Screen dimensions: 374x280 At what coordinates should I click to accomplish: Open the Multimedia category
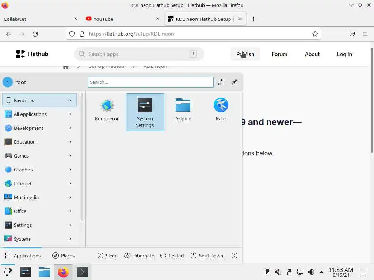[x=39, y=197]
